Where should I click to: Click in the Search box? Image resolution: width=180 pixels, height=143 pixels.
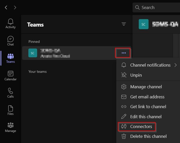click(x=156, y=7)
